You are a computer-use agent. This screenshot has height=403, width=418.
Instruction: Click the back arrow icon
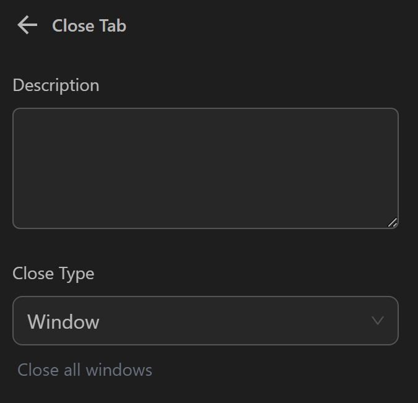point(27,25)
